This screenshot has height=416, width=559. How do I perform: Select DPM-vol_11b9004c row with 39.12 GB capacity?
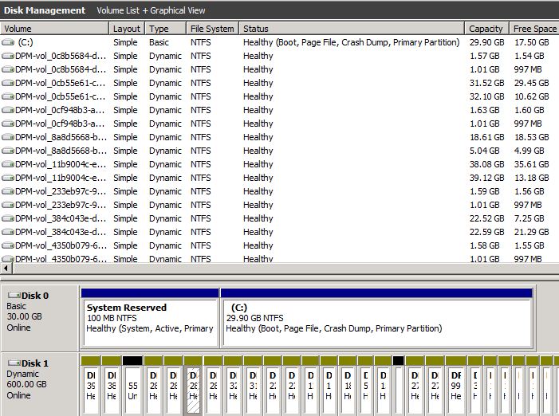coord(279,178)
